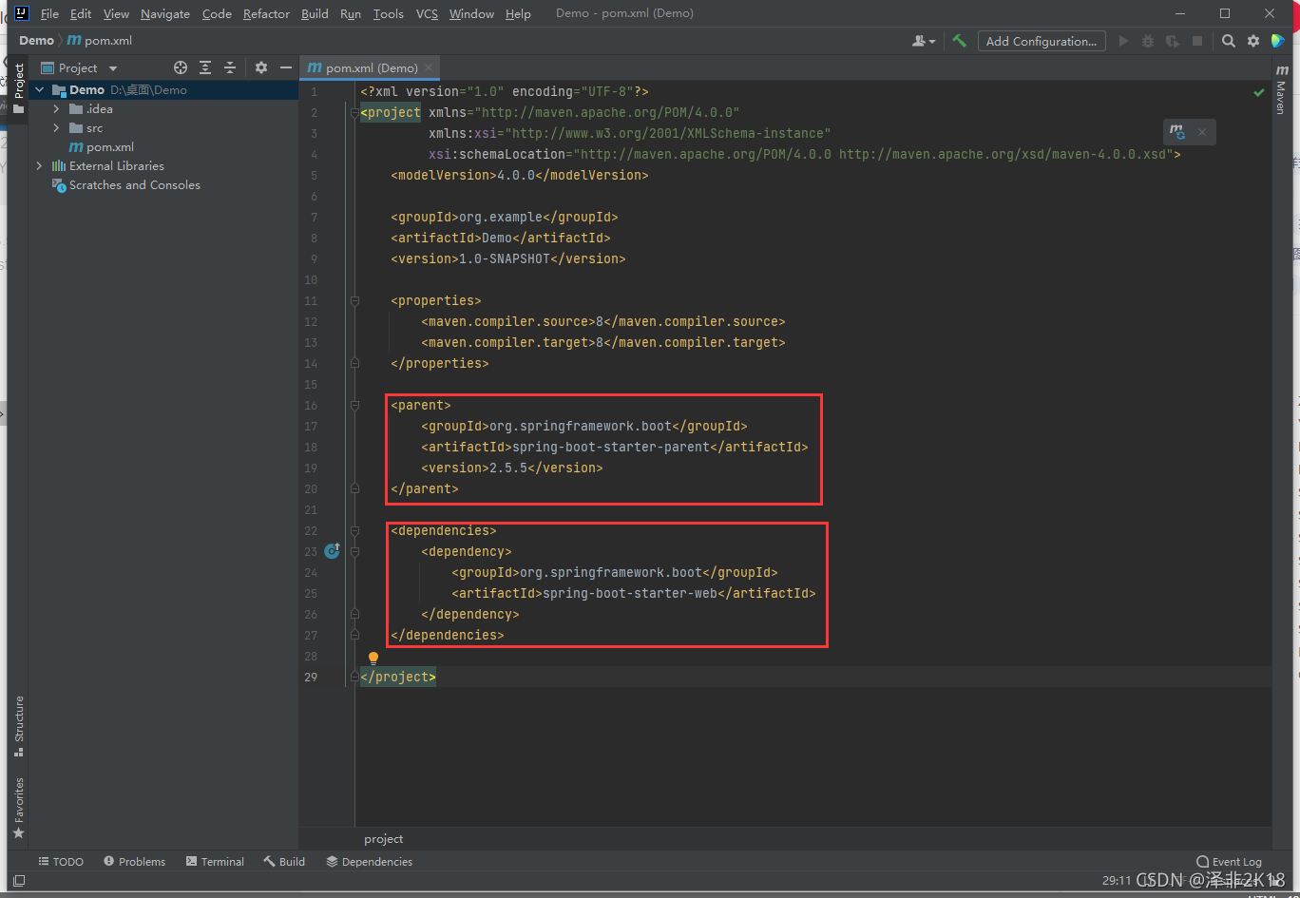Expand the src folder arrow
The width and height of the screenshot is (1300, 898).
[x=57, y=128]
